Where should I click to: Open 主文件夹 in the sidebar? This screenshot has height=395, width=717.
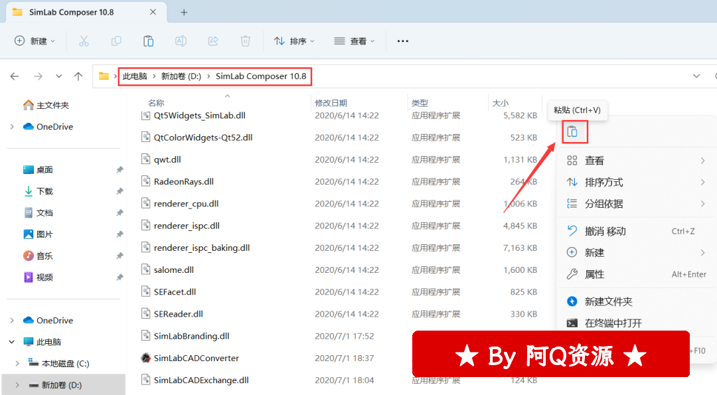pyautogui.click(x=46, y=105)
